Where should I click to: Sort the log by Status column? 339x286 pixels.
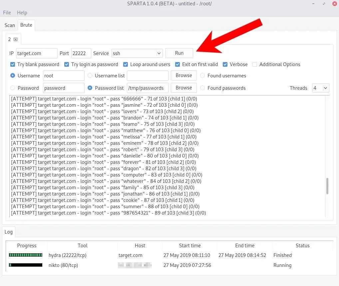point(302,246)
